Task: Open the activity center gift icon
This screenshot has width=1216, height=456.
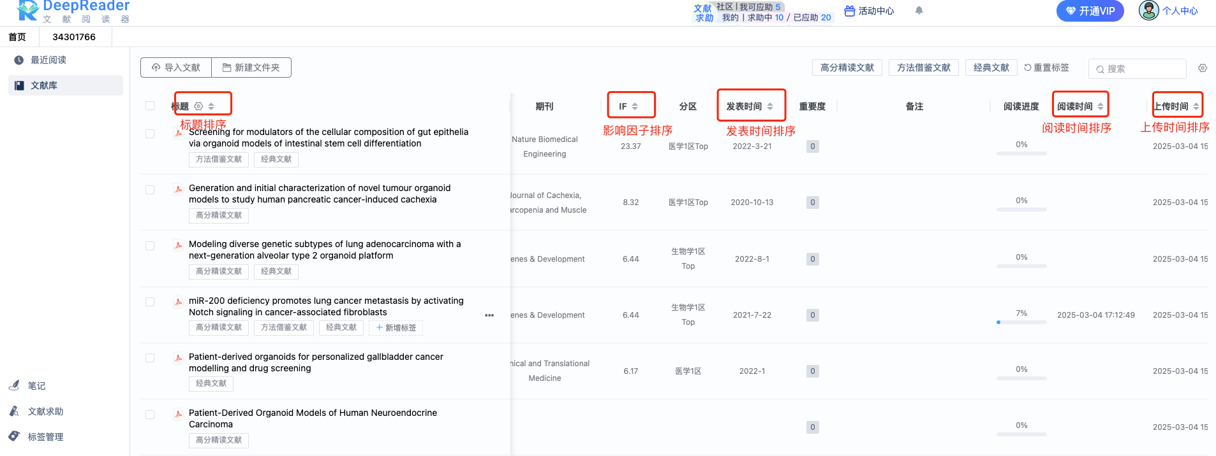Action: 849,11
